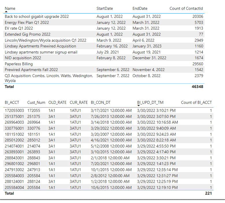The image size is (225, 203).
Task: Select 'Energy Flex Plan Q1 2022' row
Action: pyautogui.click(x=104, y=22)
